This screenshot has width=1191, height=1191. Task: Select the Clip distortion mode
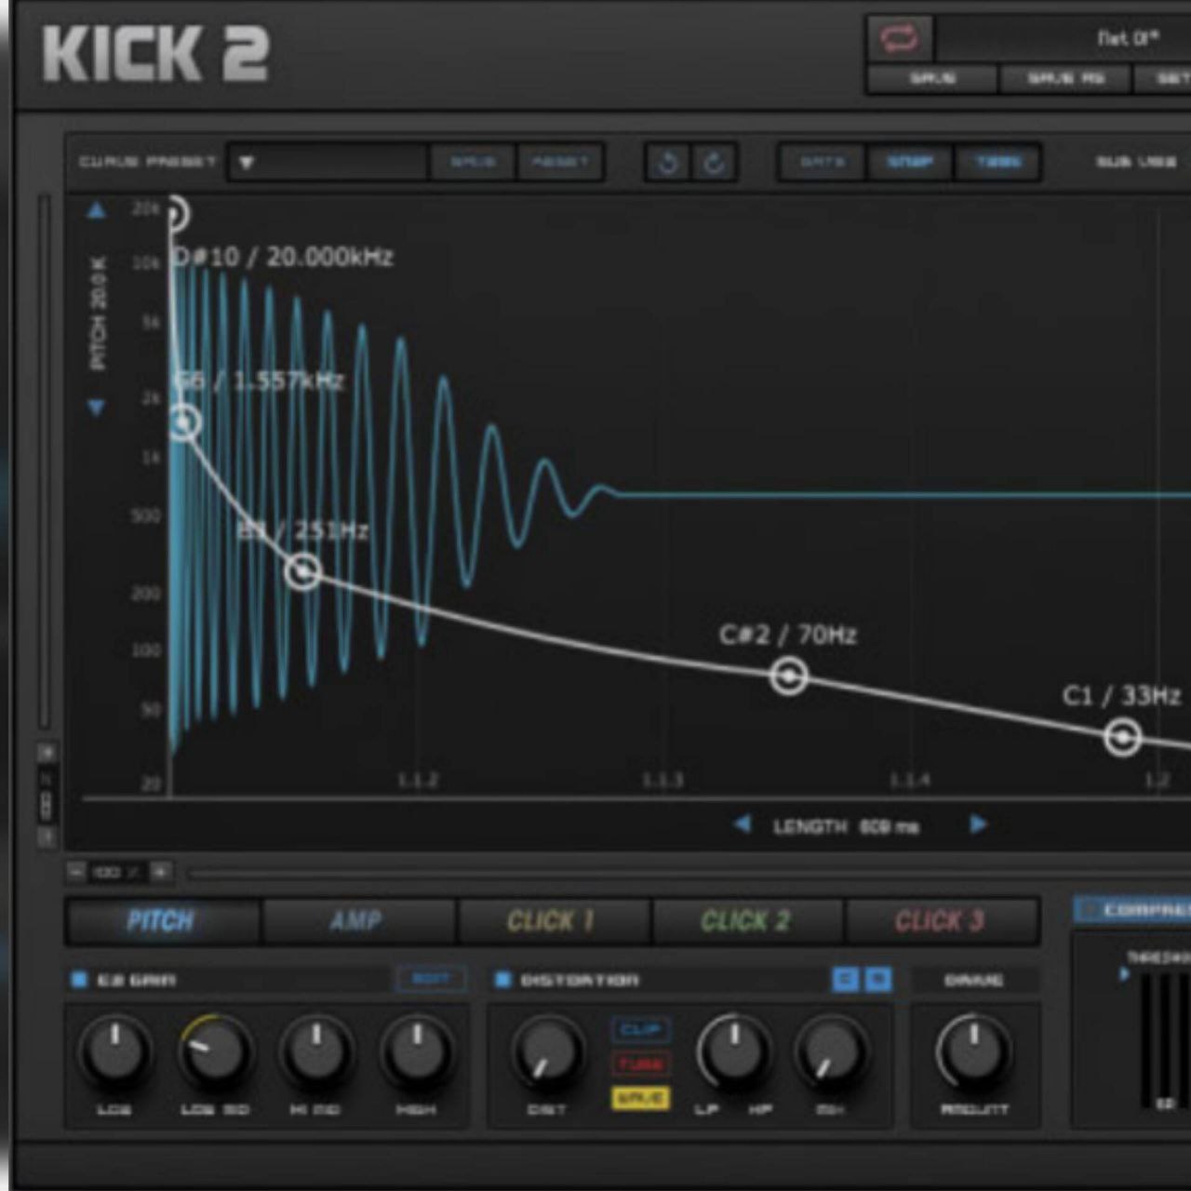(x=641, y=1029)
